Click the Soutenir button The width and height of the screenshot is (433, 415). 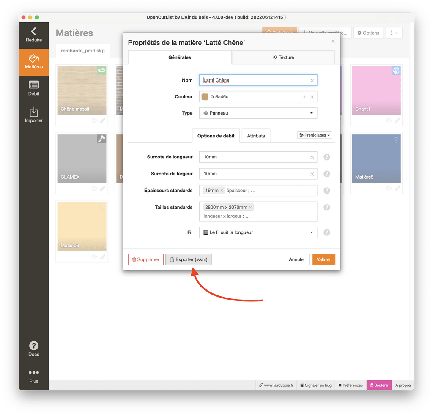[x=379, y=385]
